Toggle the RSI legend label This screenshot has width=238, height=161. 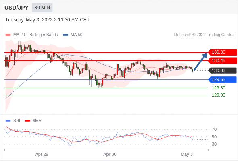point(17,121)
